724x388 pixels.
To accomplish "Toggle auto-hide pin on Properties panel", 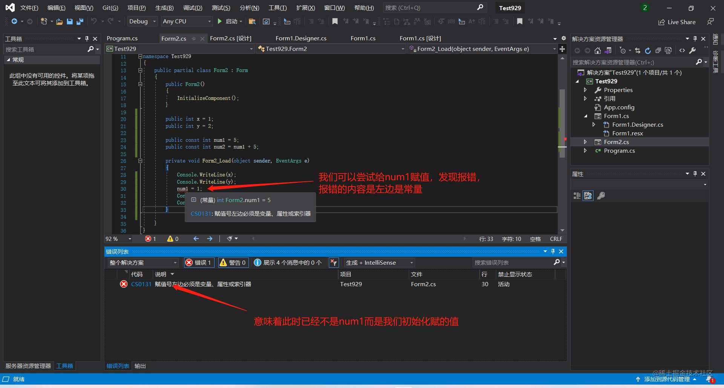I will [695, 173].
